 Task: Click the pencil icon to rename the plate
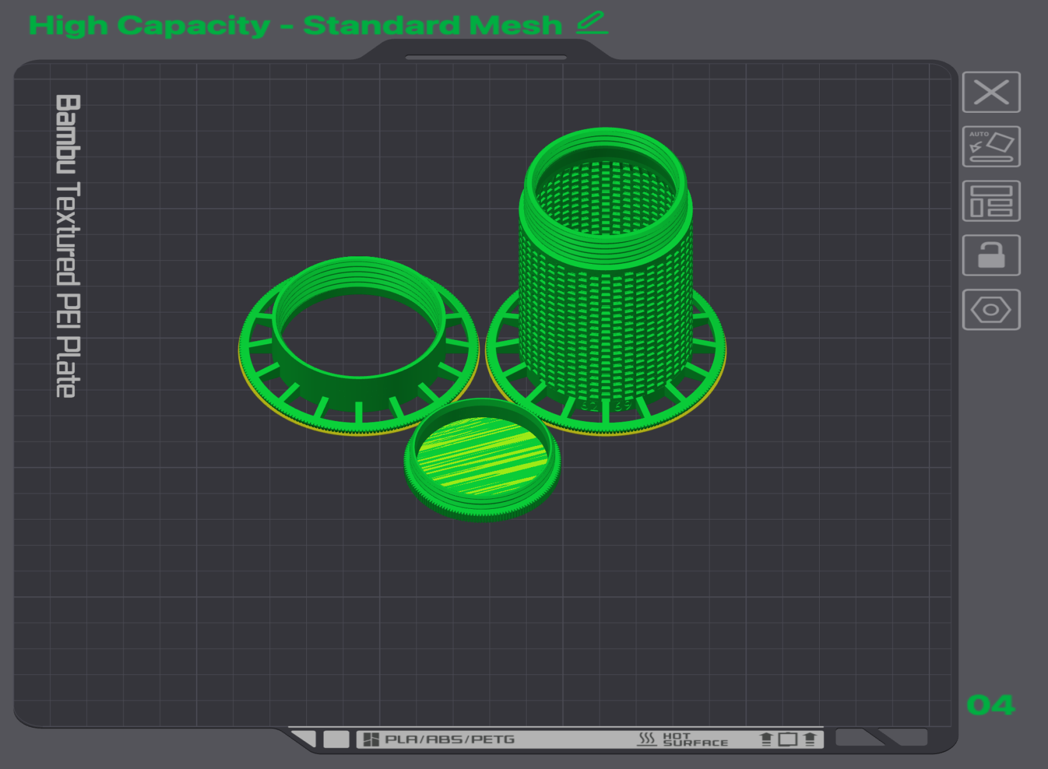(591, 24)
